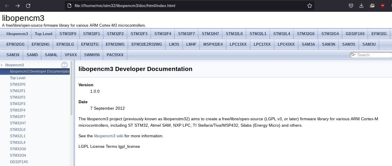This screenshot has height=166, width=392.
Task: Reload the documentation page
Action: 28,6
